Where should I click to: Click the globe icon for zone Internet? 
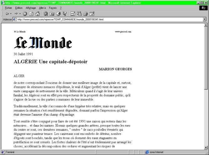pyautogui.click(x=147, y=152)
